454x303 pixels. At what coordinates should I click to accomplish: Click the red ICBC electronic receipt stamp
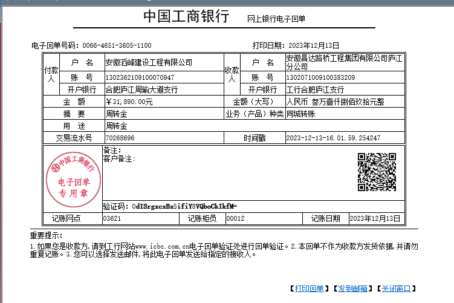coord(73,176)
